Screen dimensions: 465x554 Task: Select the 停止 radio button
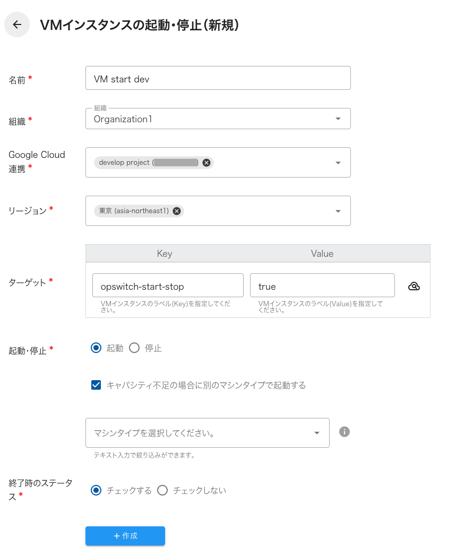click(x=134, y=348)
